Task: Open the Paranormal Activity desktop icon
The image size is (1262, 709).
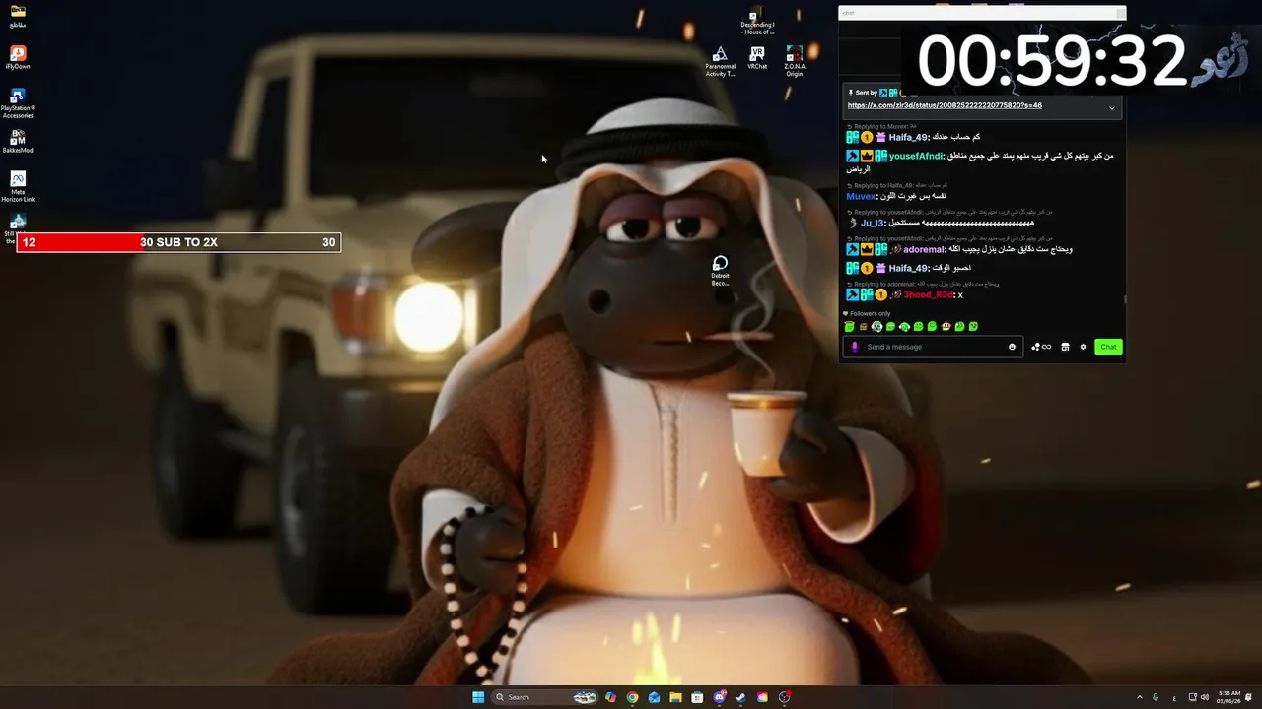Action: coord(721,61)
